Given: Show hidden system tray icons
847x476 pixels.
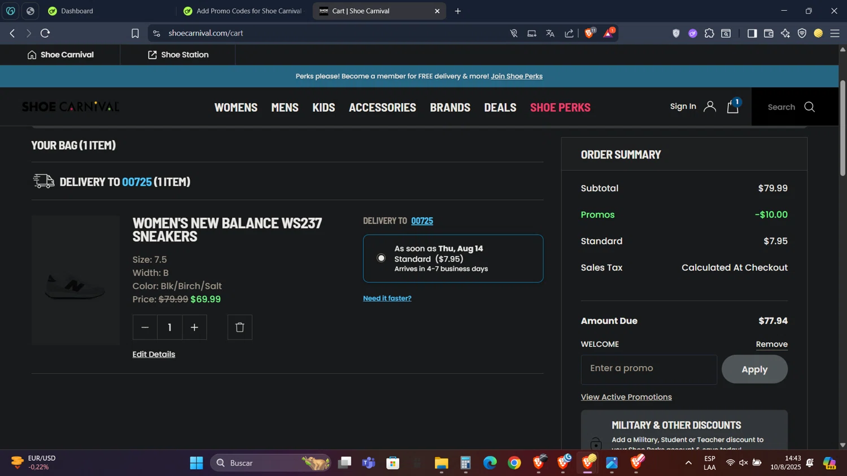Looking at the screenshot, I should [688, 463].
